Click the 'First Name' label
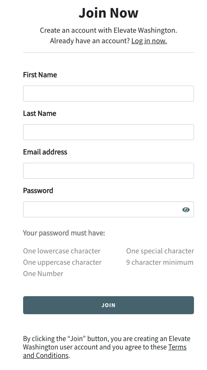The image size is (207, 370). pos(40,75)
